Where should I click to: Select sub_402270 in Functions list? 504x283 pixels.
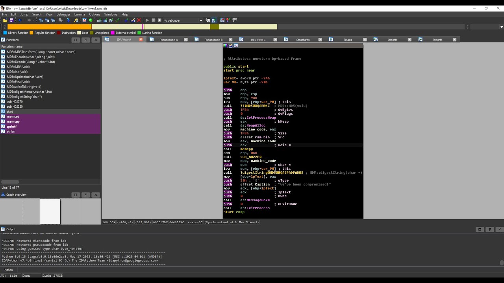pyautogui.click(x=50, y=101)
